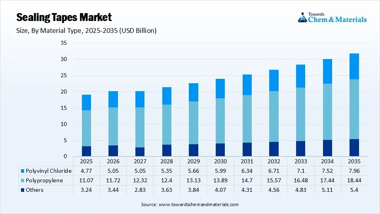The width and height of the screenshot is (380, 214).
Task: Click the 3.24 table cell
Action: tap(86, 190)
